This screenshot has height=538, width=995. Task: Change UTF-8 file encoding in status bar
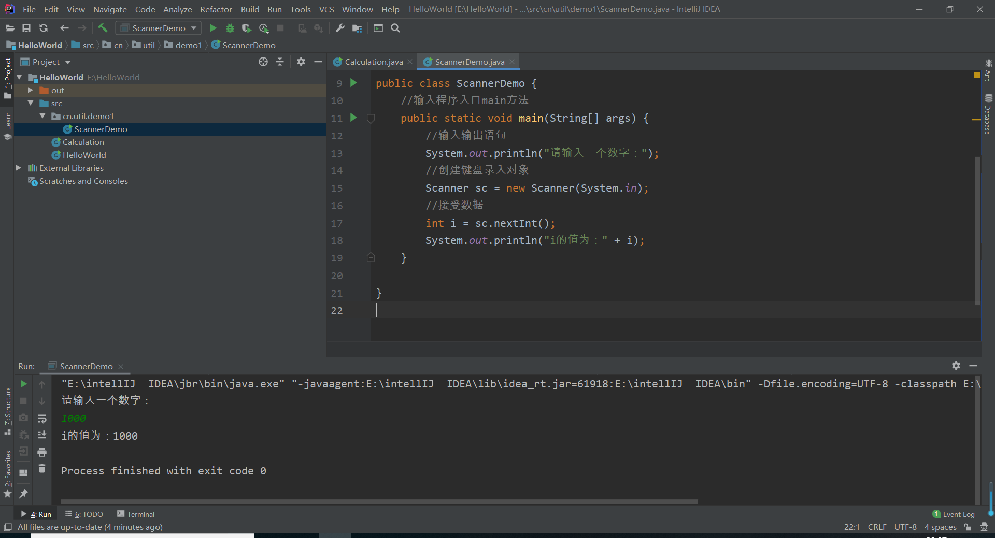(x=905, y=527)
